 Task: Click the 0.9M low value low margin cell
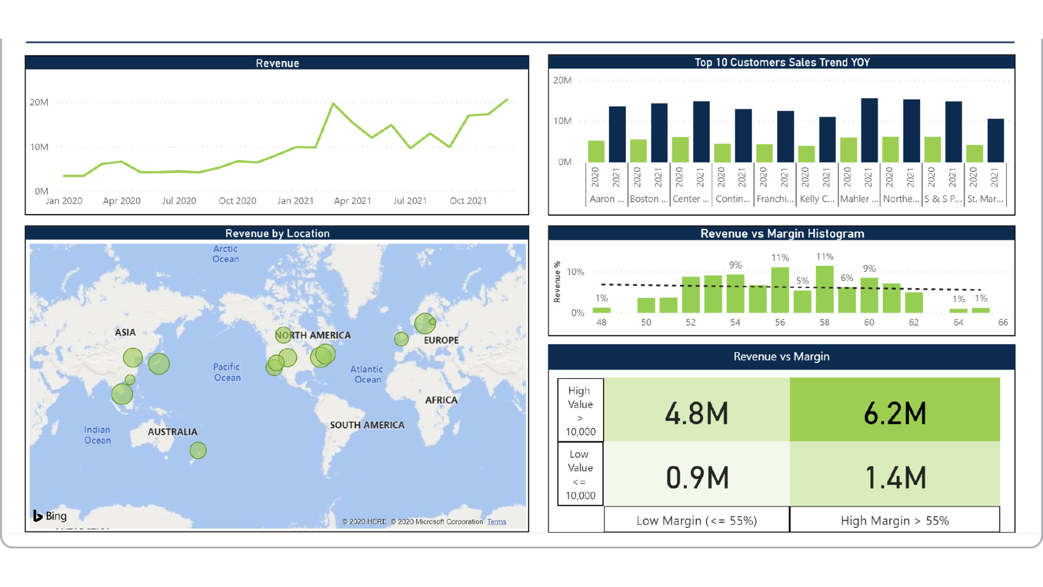coord(697,474)
